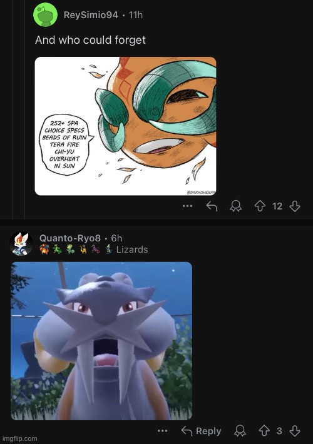Downvote ReySimio94's comment
313x444 pixels.
295,206
